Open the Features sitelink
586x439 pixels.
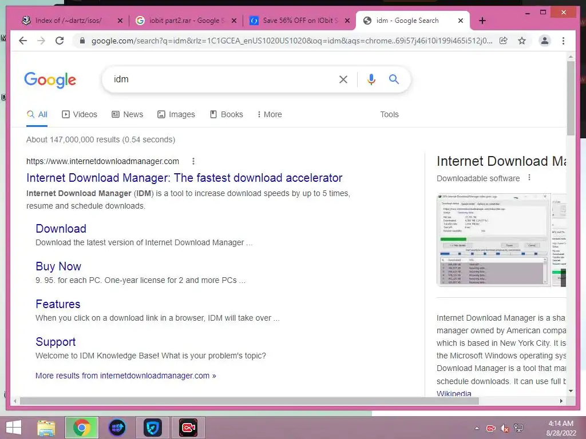pos(58,304)
